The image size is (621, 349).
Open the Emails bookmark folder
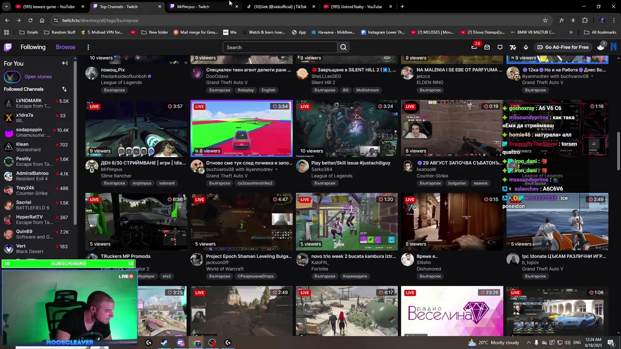[29, 32]
